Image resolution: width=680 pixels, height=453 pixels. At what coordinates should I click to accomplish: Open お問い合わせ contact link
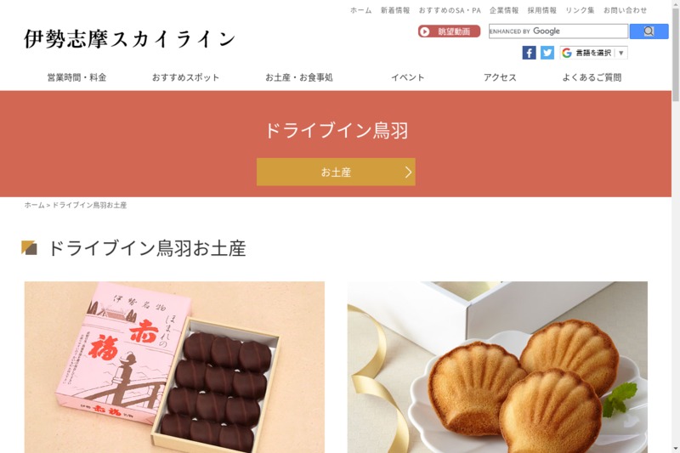(x=625, y=10)
